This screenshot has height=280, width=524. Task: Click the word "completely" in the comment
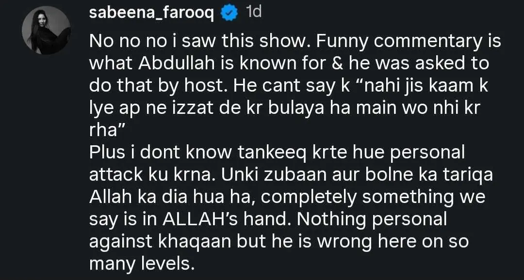[x=307, y=197]
